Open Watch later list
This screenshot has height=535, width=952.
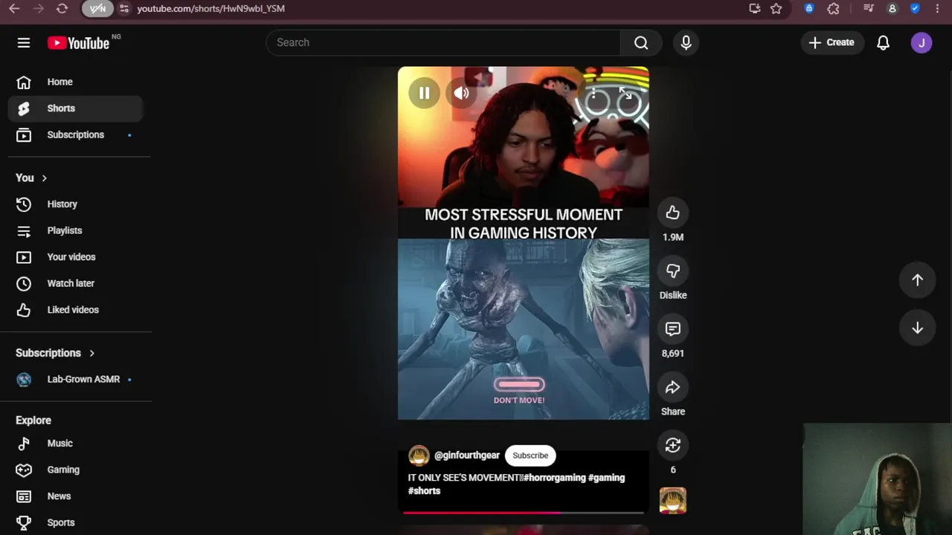76,283
